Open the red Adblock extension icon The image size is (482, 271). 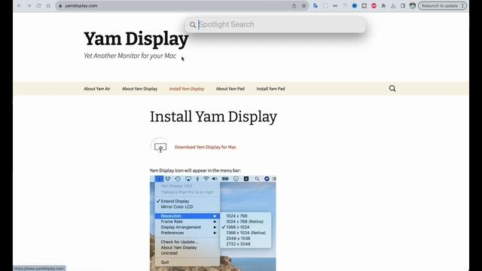pos(374,6)
